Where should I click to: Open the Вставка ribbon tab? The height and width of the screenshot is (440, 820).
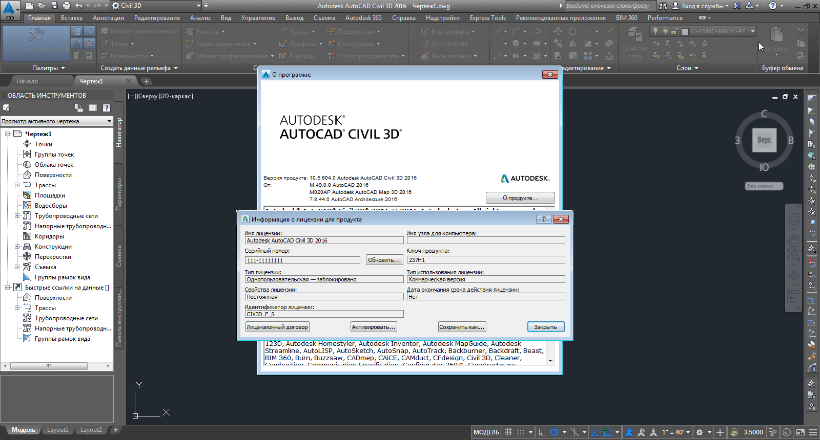click(x=71, y=18)
